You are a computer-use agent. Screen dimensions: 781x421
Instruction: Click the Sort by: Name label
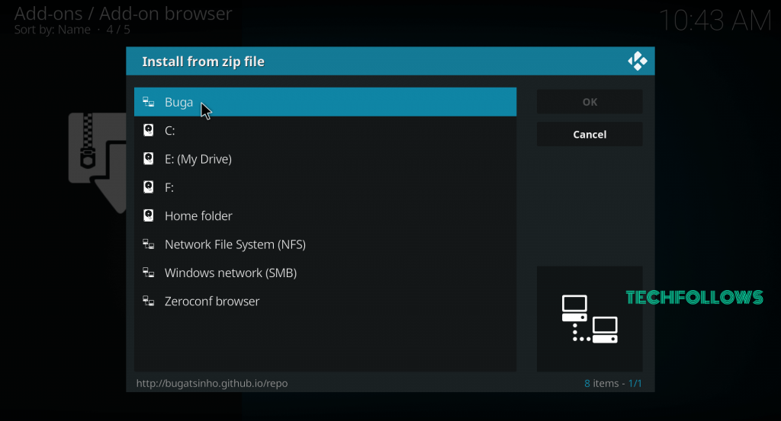point(53,30)
